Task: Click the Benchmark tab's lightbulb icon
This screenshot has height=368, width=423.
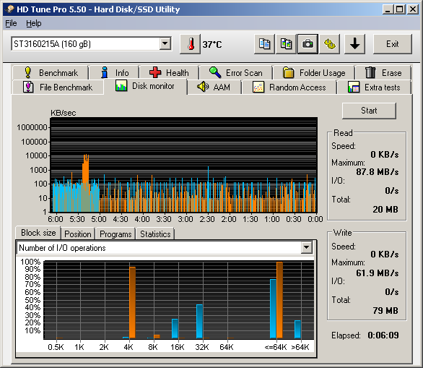Action: [x=27, y=72]
